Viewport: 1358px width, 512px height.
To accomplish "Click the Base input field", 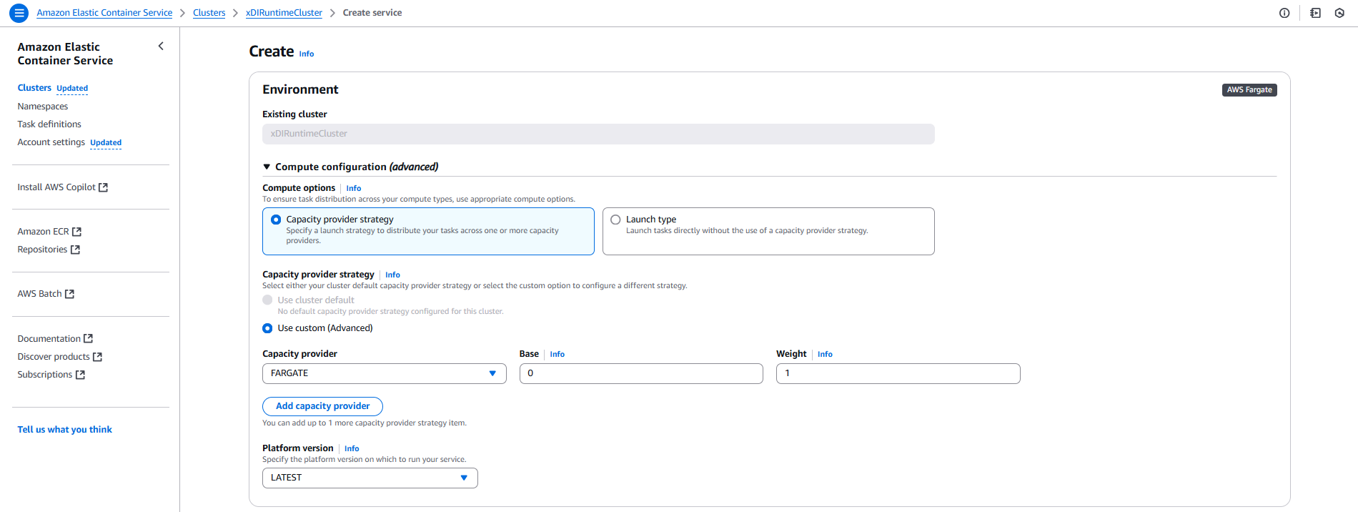I will coord(641,373).
